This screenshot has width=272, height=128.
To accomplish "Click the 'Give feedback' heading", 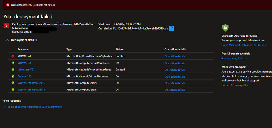I will [x=12, y=101].
